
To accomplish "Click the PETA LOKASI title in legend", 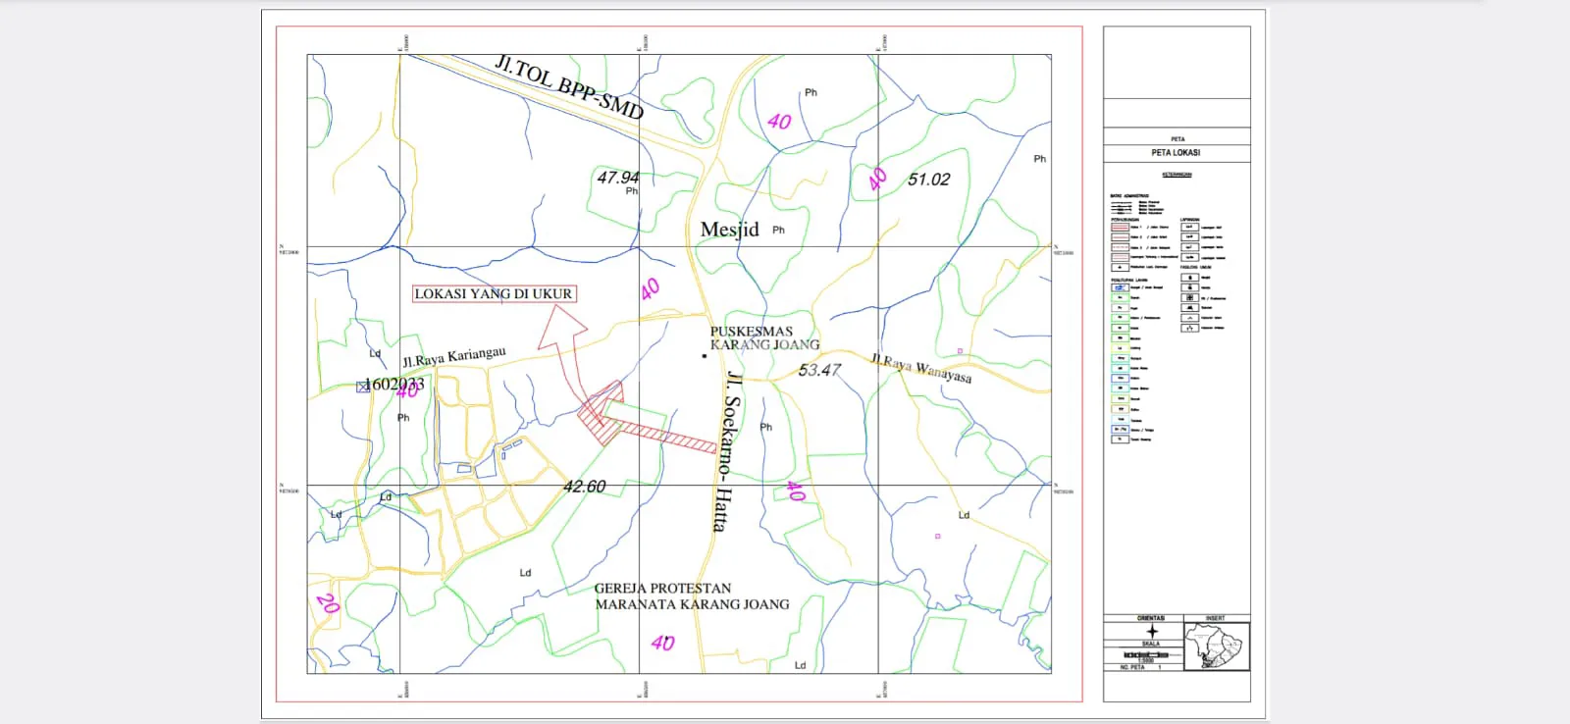I will [1176, 153].
